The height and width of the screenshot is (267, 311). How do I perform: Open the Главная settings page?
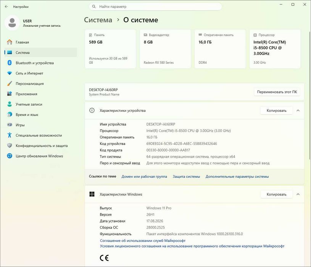41,42
